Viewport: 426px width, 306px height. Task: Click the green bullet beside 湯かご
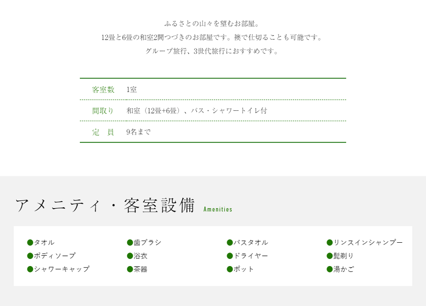(x=330, y=269)
